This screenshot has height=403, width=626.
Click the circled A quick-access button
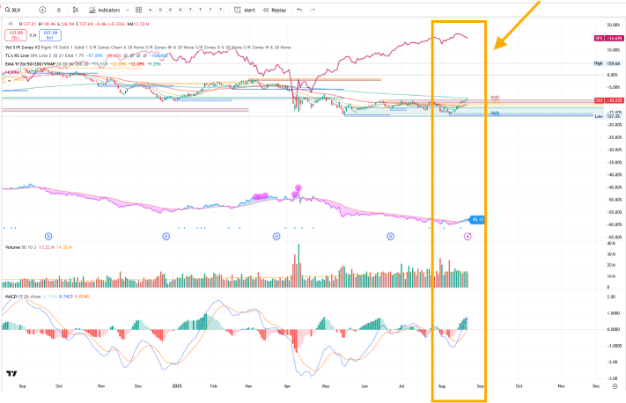coord(150,10)
